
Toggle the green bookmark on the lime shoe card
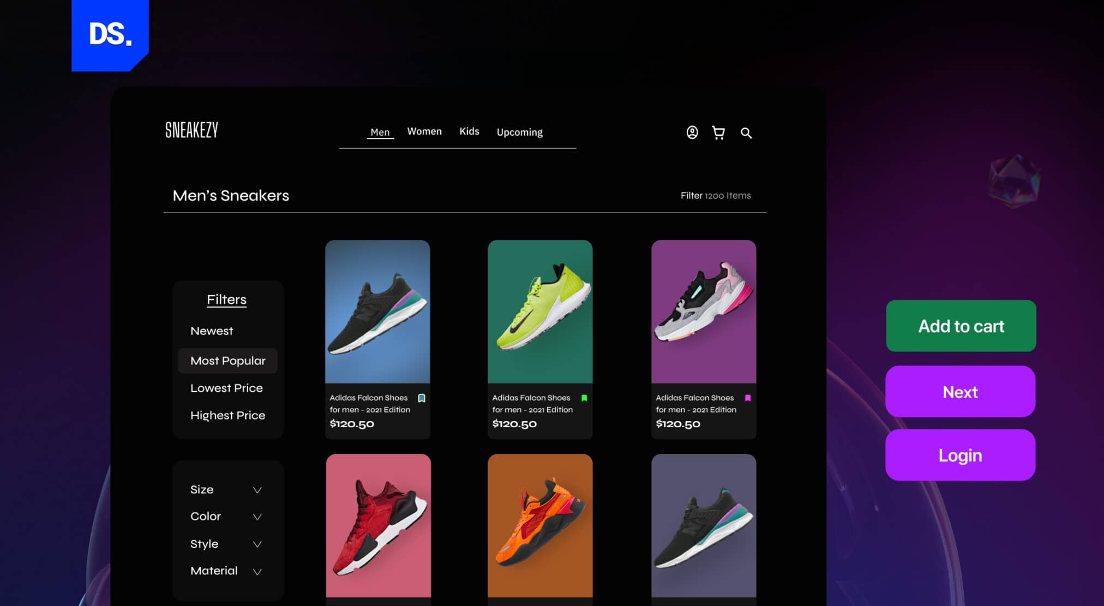pyautogui.click(x=584, y=398)
